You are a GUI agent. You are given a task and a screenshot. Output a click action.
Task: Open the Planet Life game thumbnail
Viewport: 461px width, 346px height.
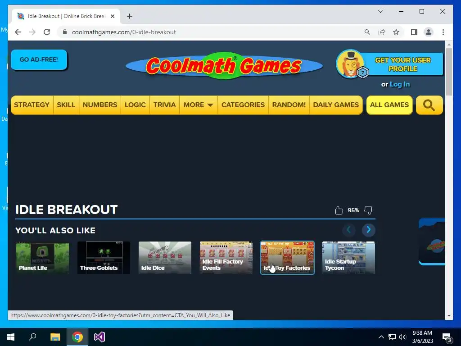pos(42,258)
